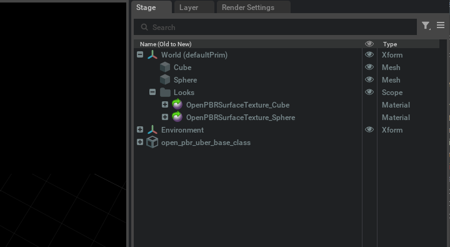450x247 pixels.
Task: Expand the Environment node
Action: tap(140, 129)
